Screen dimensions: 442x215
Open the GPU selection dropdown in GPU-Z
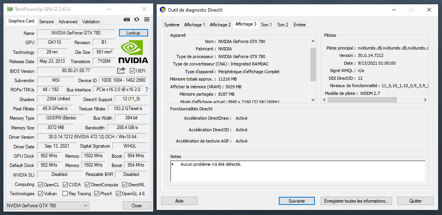point(47,205)
